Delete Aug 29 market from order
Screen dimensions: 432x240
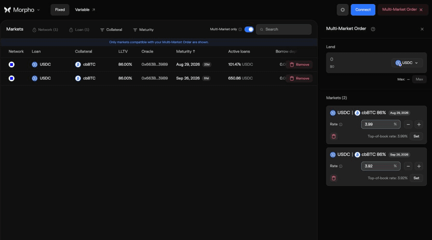tap(334, 136)
